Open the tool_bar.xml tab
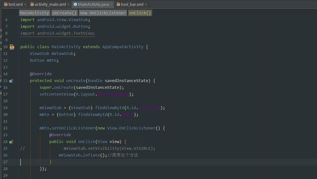 (132, 4)
